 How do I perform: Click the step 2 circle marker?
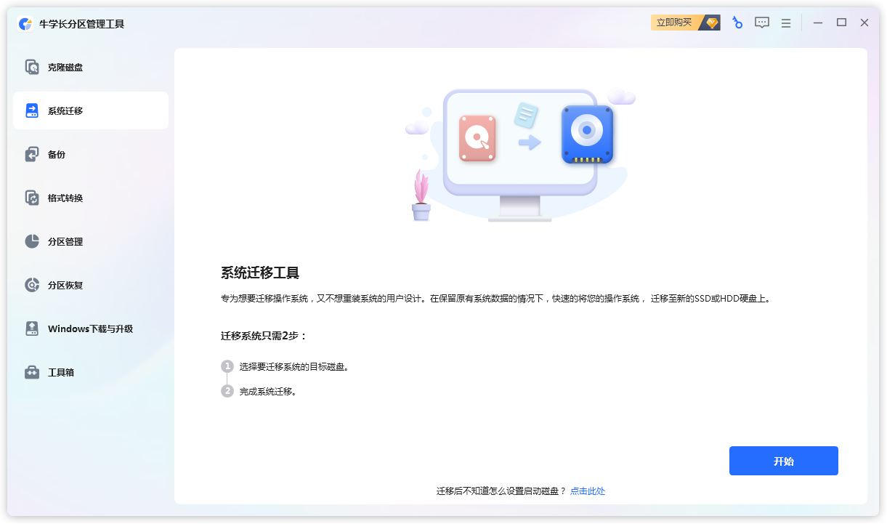(227, 391)
